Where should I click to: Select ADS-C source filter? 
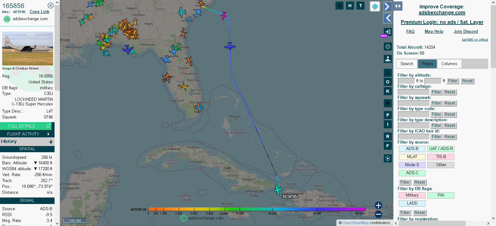coord(412,173)
